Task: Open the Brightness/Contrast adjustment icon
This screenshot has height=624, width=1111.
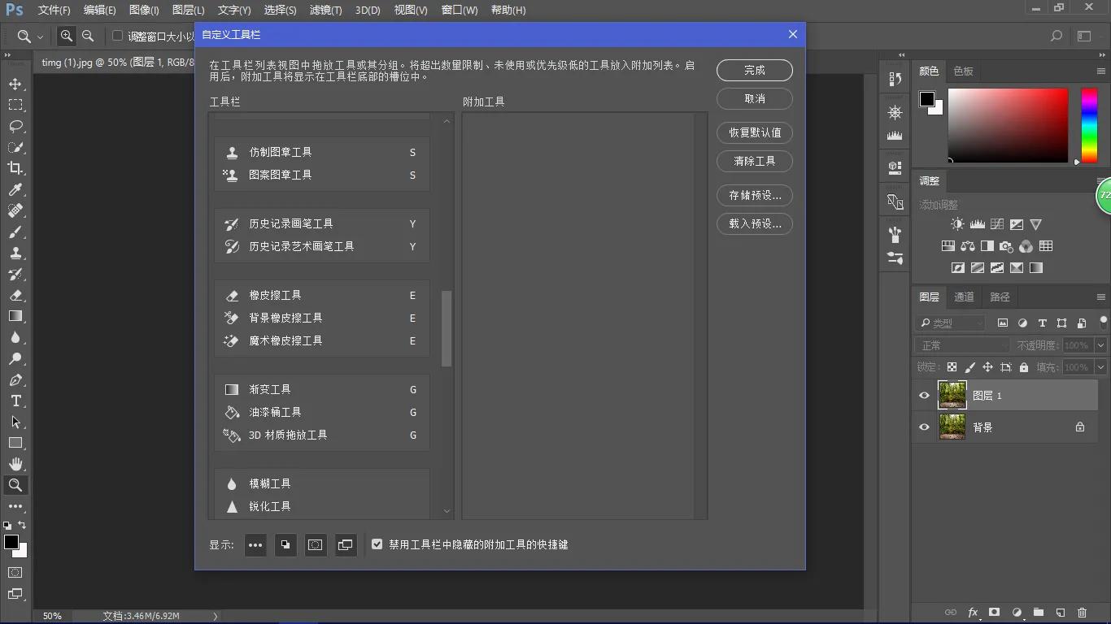Action: (957, 224)
